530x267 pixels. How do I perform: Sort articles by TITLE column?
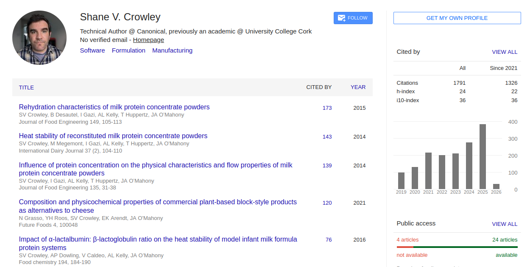[x=26, y=87]
